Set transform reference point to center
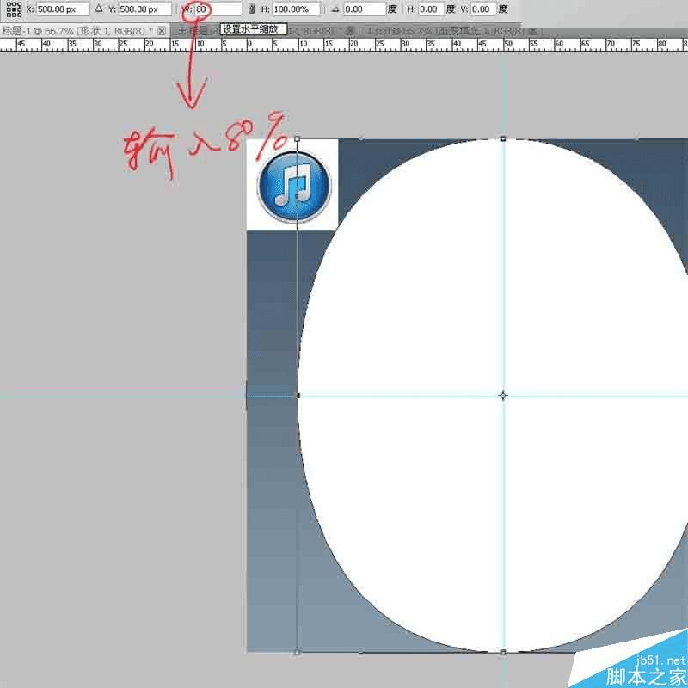The height and width of the screenshot is (688, 688). [x=12, y=9]
